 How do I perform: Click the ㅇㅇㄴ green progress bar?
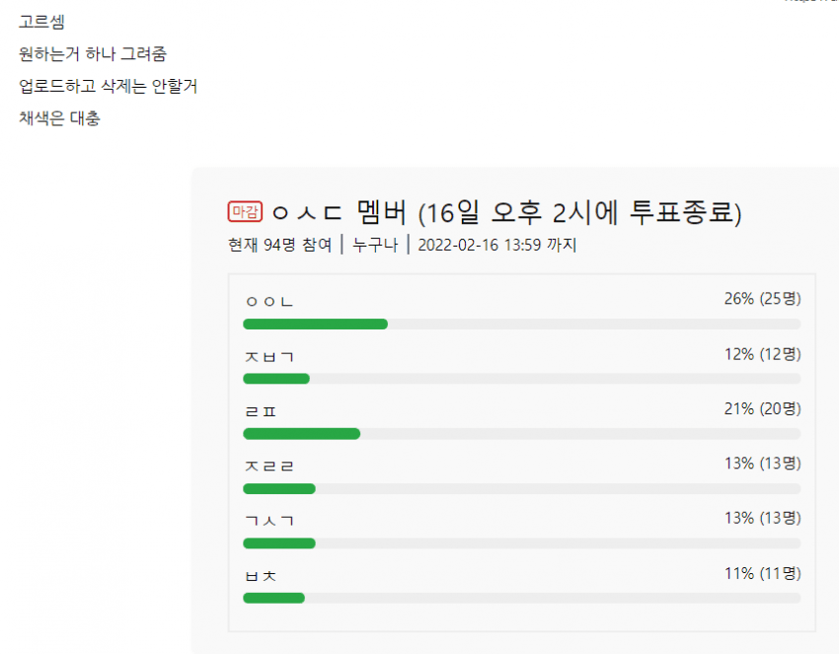tap(315, 325)
